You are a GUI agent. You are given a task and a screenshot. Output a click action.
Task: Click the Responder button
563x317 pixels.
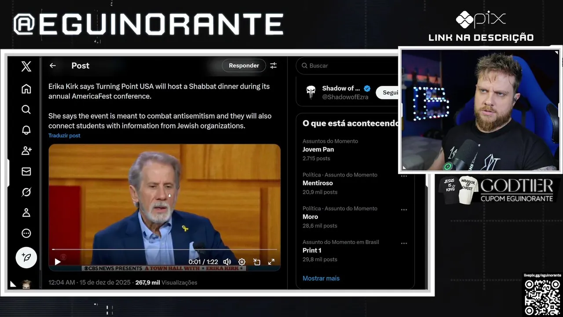pos(244,66)
